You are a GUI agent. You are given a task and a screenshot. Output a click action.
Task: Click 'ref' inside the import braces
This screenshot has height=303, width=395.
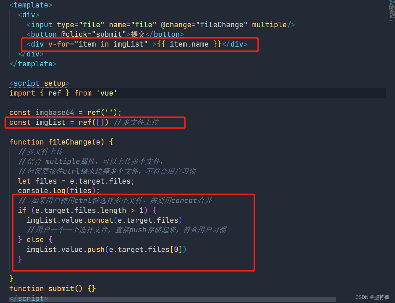(55, 93)
